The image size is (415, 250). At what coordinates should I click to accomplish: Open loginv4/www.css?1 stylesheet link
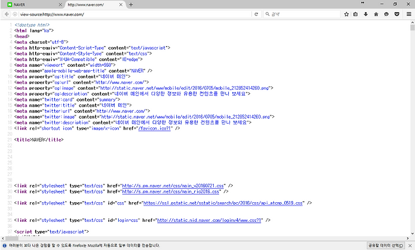(x=209, y=221)
